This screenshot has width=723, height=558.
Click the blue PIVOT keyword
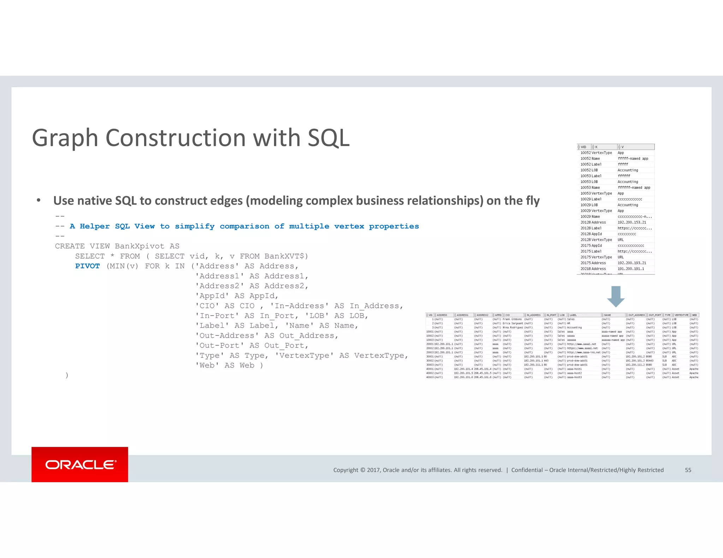(x=87, y=266)
